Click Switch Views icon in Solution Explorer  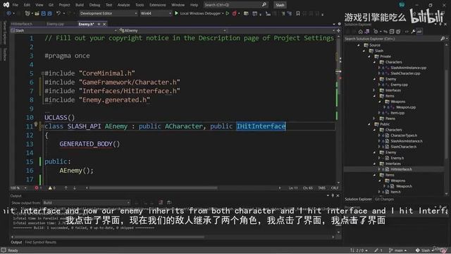[x=367, y=32]
